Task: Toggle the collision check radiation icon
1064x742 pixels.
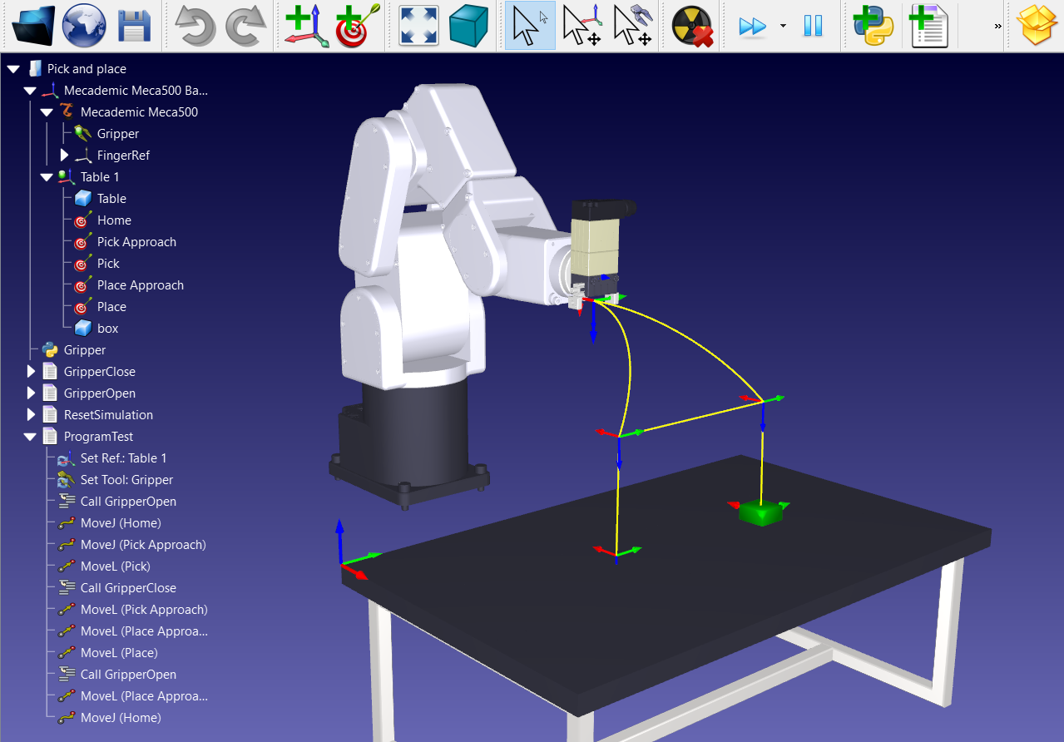Action: click(x=693, y=26)
